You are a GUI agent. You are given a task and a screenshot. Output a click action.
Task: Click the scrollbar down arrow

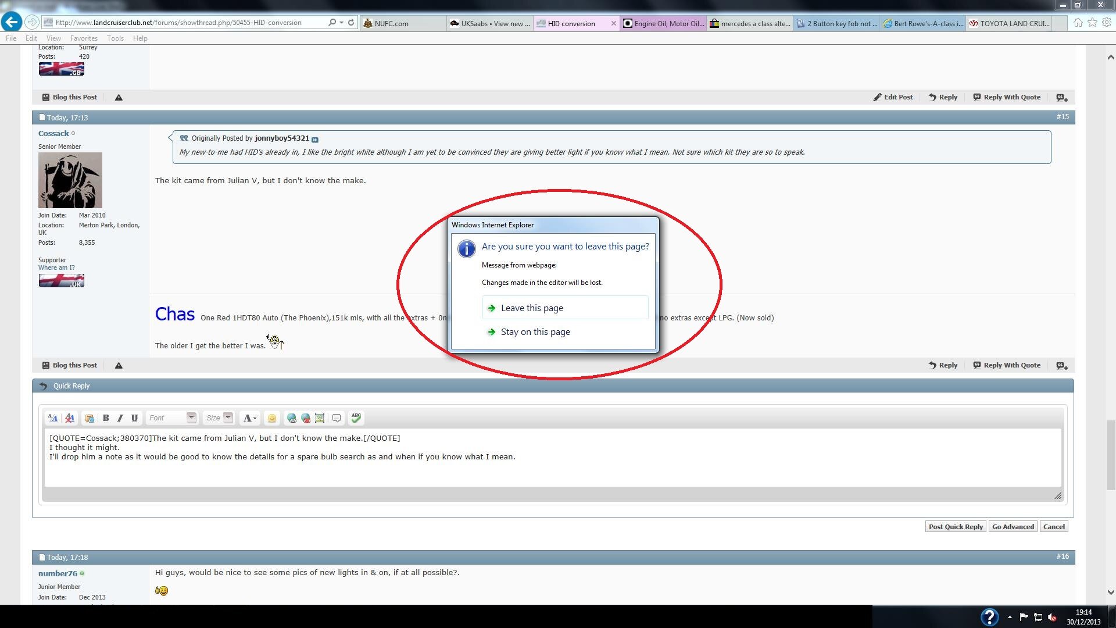[1110, 593]
